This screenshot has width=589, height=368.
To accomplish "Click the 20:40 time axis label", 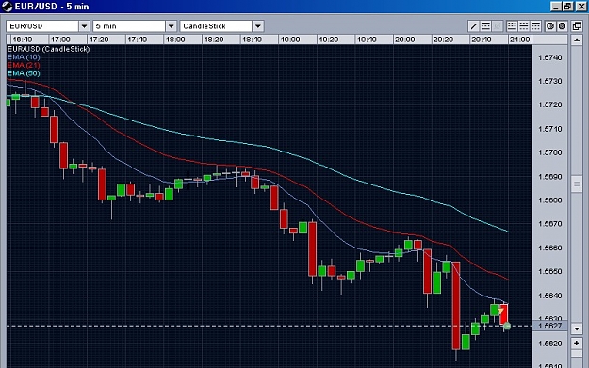I will (x=482, y=40).
